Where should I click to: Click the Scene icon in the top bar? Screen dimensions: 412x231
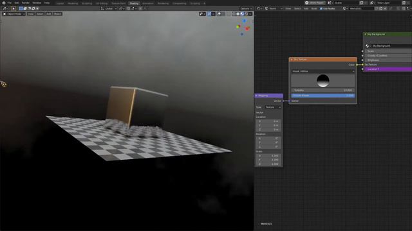coord(330,3)
